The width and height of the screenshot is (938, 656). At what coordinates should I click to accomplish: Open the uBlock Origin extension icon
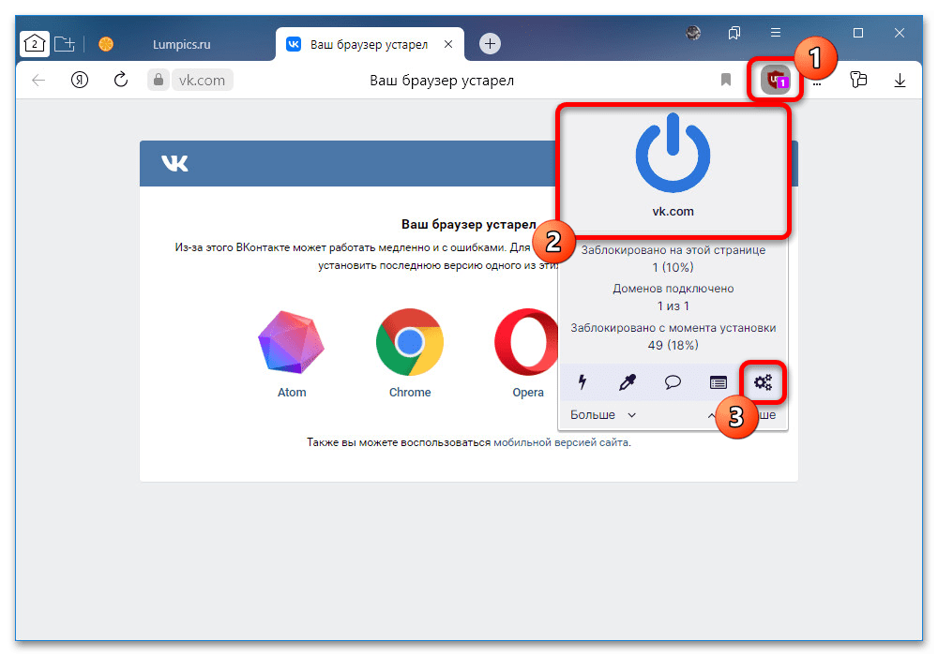coord(776,80)
